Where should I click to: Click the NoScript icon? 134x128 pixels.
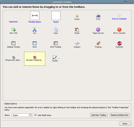[x=119, y=43]
